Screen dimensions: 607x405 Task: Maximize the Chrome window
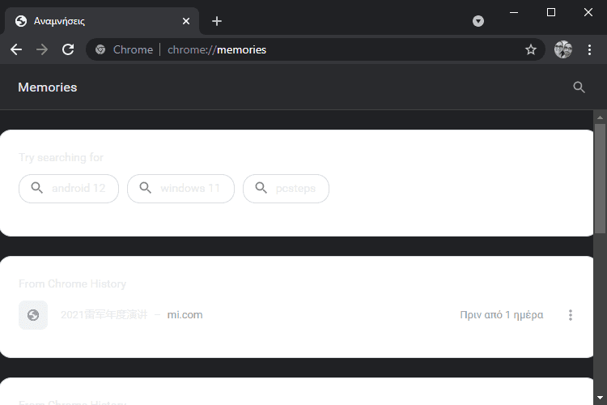click(551, 12)
